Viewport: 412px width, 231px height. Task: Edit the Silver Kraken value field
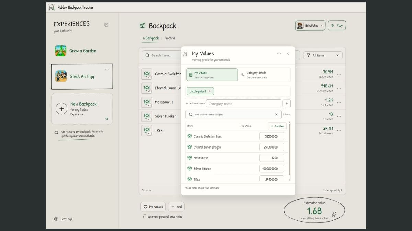pyautogui.click(x=272, y=169)
